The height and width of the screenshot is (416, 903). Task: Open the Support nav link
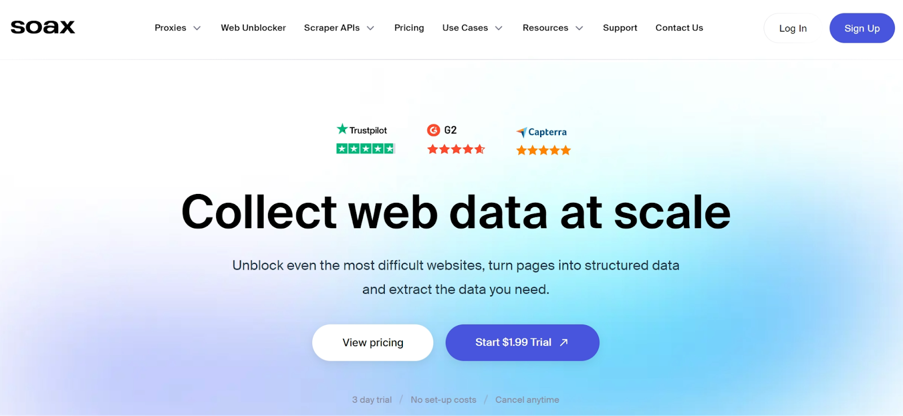620,28
